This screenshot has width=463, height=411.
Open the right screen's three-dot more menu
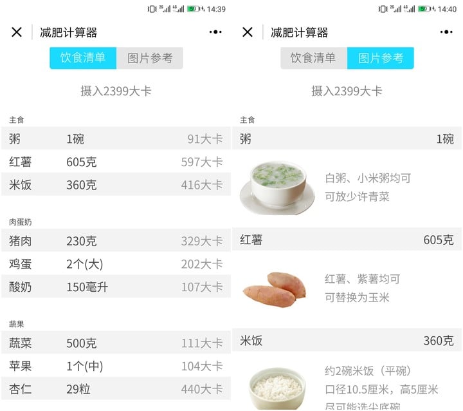(446, 32)
